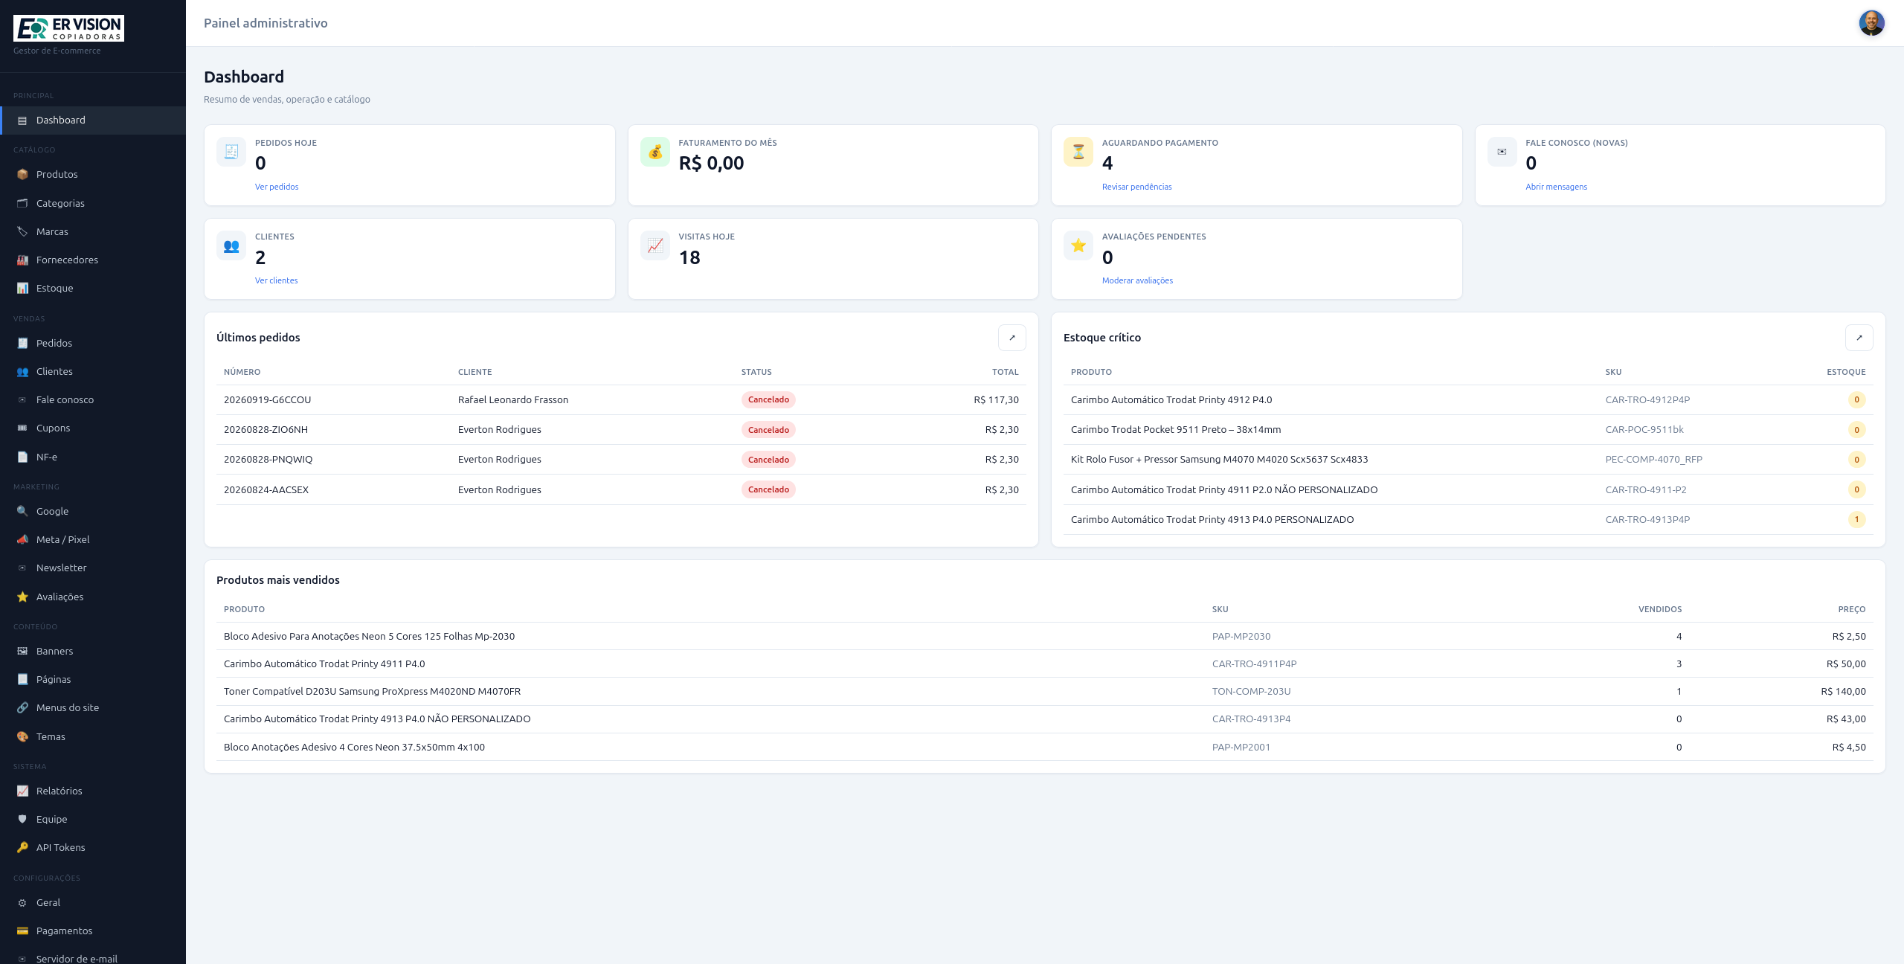Viewport: 1904px width, 964px height.
Task: Open Newsletter in the sidebar
Action: (x=93, y=568)
